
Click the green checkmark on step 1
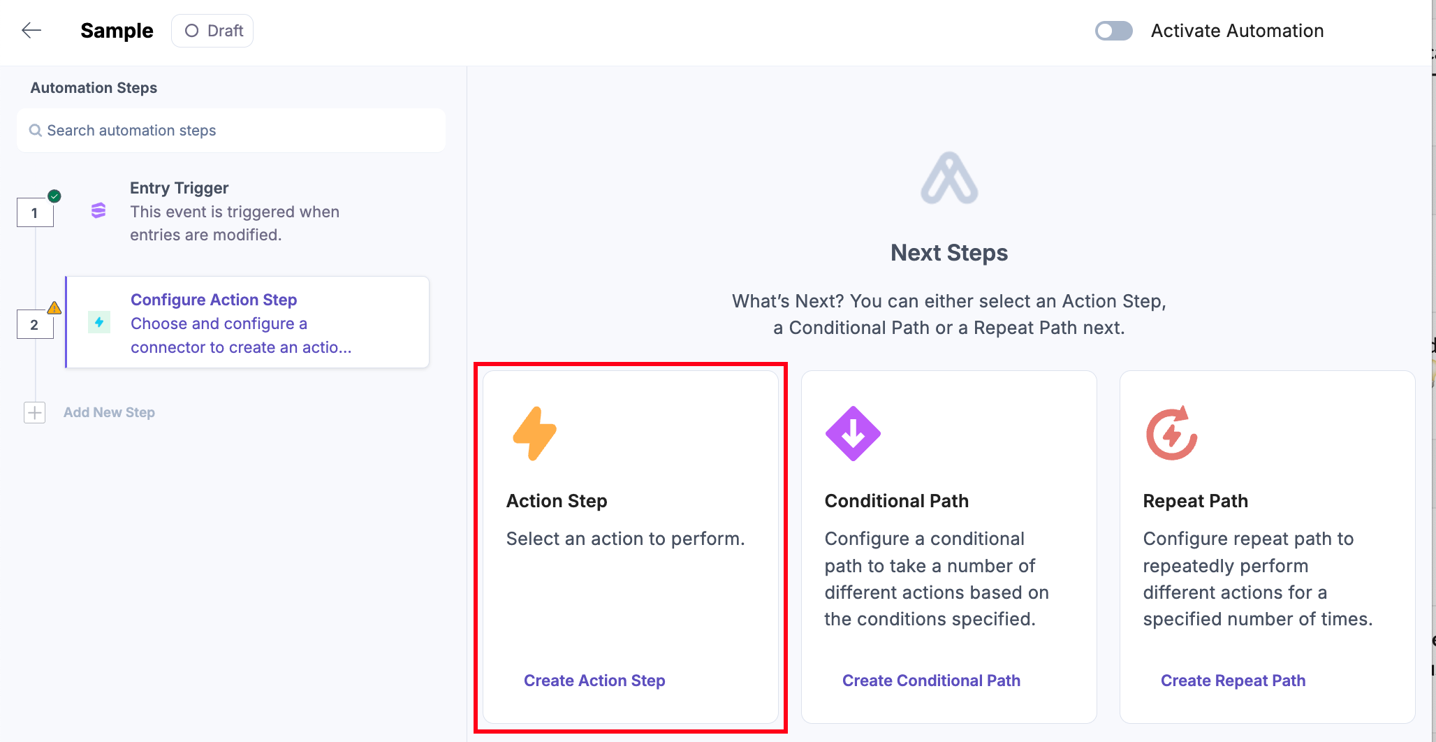pyautogui.click(x=54, y=196)
